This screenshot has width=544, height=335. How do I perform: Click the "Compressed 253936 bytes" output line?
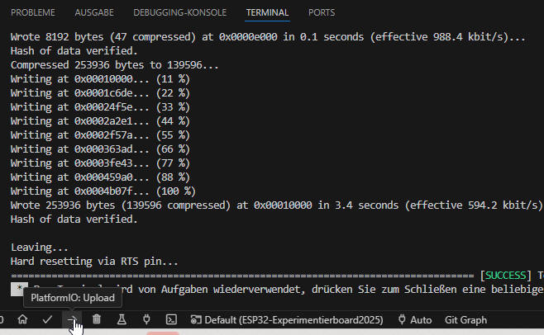114,65
